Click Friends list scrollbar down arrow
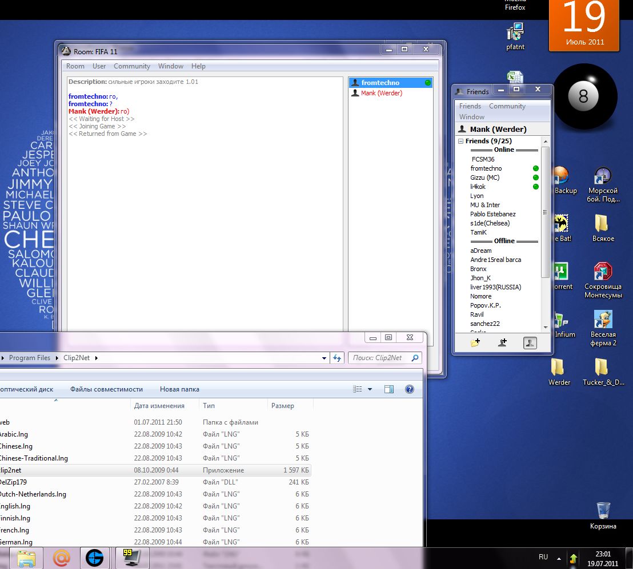 [546, 328]
